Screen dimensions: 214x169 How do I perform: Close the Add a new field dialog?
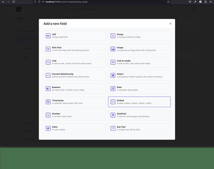click(170, 24)
